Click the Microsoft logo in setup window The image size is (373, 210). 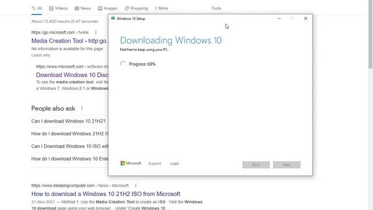[x=131, y=163]
